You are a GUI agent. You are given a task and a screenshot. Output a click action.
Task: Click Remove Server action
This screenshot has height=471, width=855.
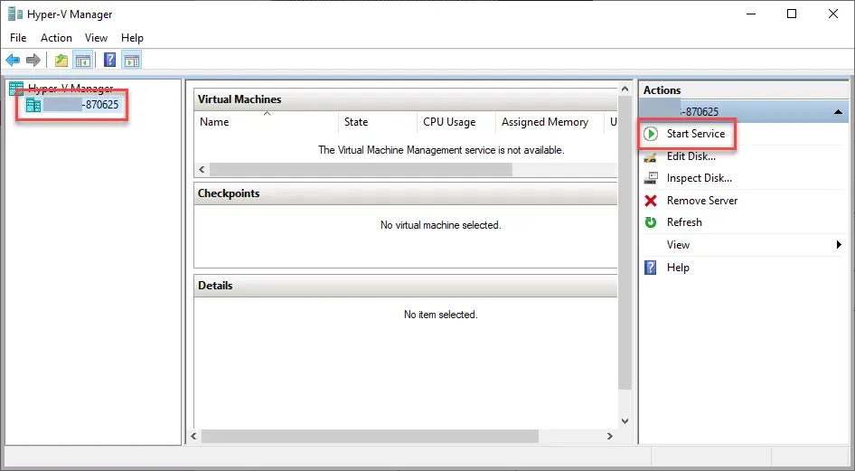(x=701, y=201)
